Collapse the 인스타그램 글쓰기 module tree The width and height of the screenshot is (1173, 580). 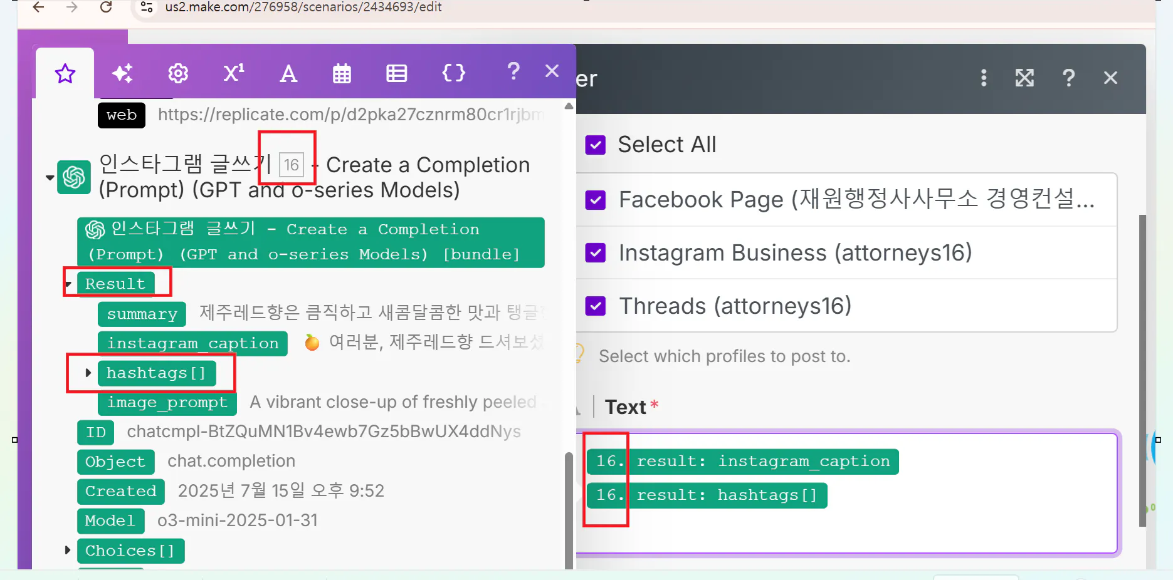click(50, 178)
